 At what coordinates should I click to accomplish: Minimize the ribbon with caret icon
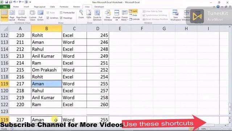coord(214,7)
